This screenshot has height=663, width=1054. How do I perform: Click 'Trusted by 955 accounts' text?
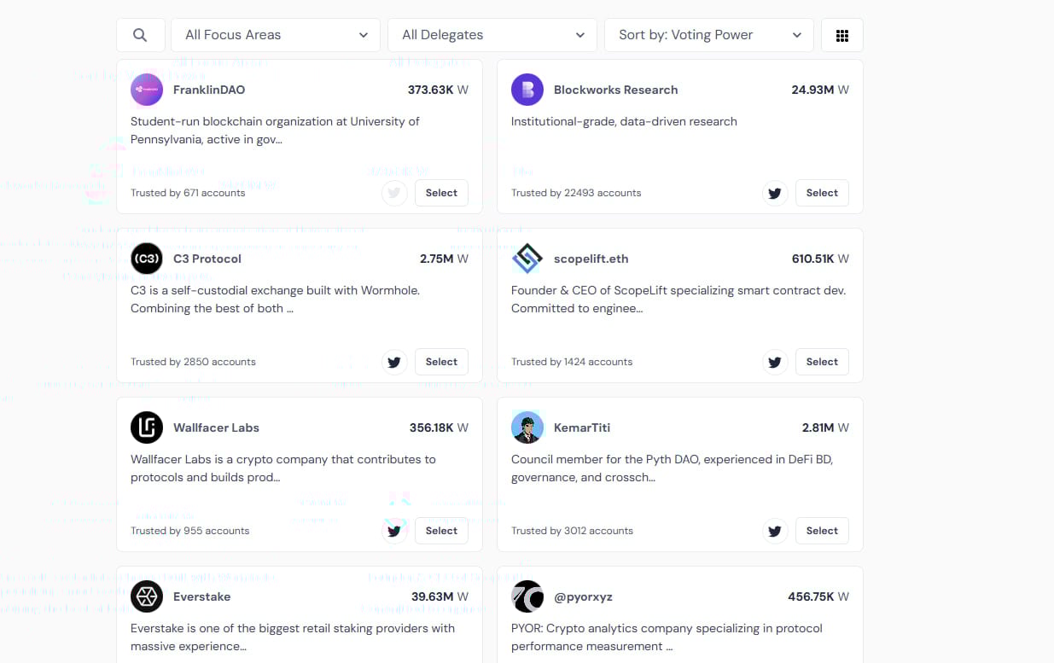189,531
